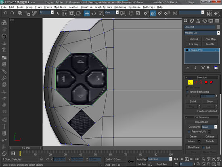
Task: Click the UVW Map modifier button
Action: pyautogui.click(x=210, y=39)
